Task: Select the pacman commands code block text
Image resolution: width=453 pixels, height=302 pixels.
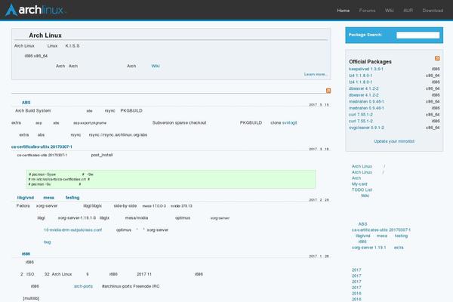Action: [171, 179]
